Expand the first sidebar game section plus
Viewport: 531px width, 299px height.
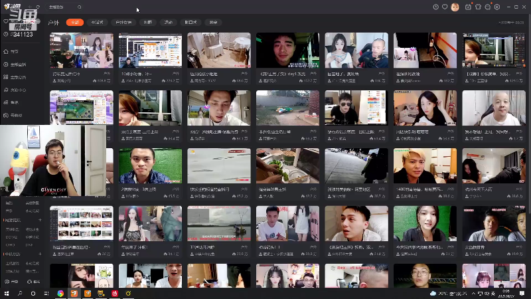[x=40, y=220]
